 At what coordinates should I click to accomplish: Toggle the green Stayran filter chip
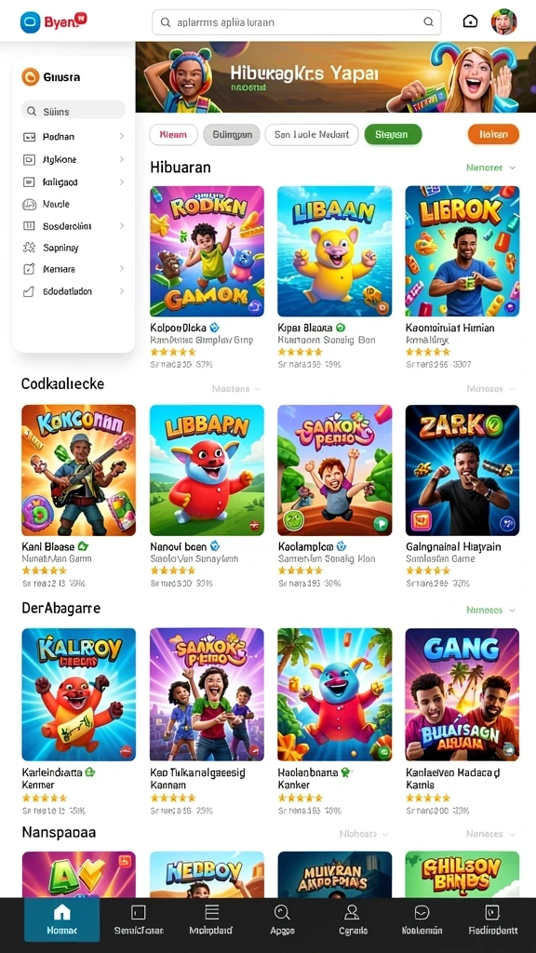click(393, 134)
